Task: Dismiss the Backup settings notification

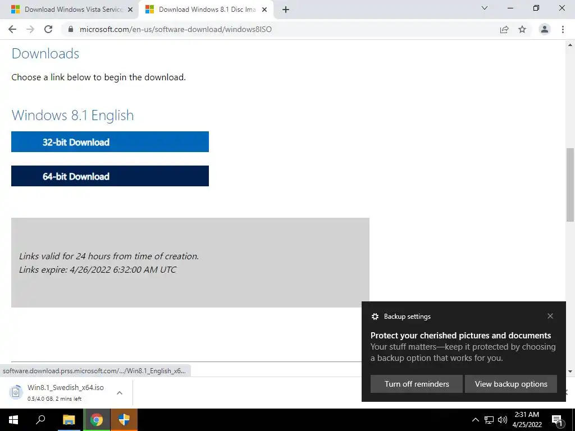Action: tap(550, 316)
